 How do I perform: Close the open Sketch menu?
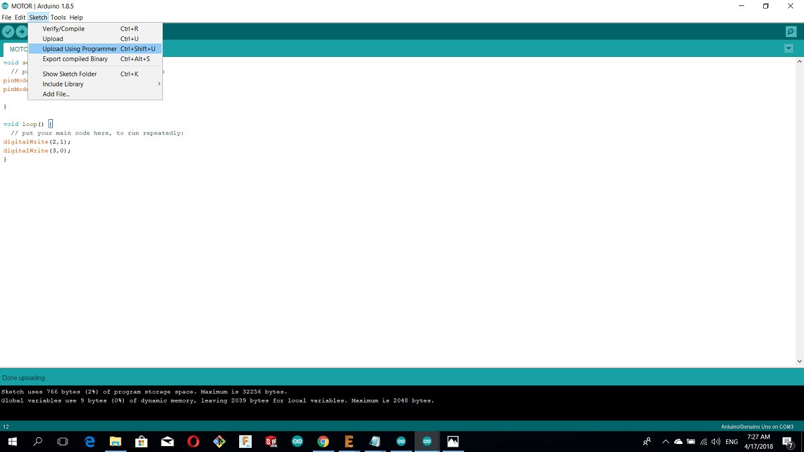tap(38, 17)
